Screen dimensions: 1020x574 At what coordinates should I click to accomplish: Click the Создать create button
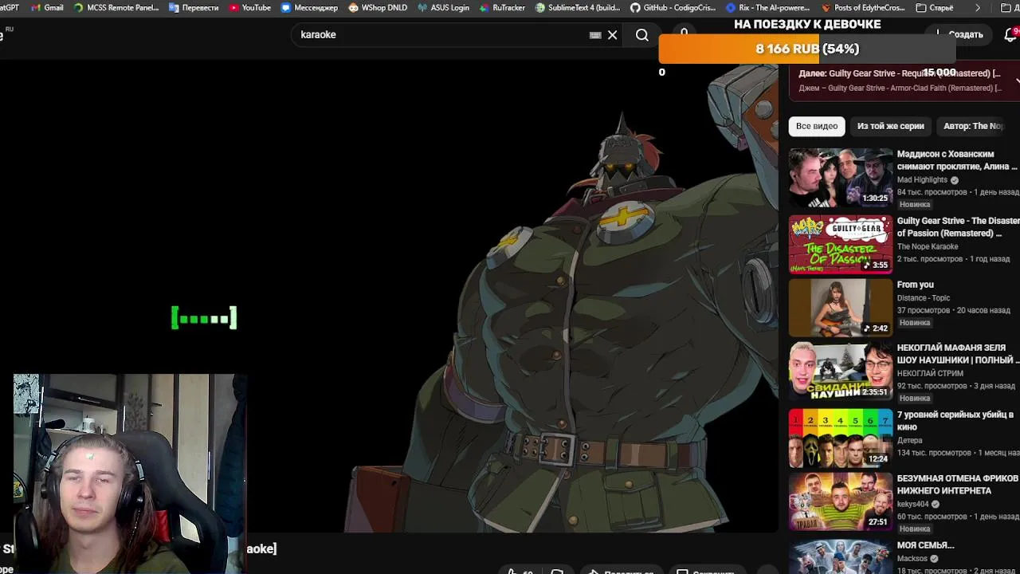(x=960, y=34)
